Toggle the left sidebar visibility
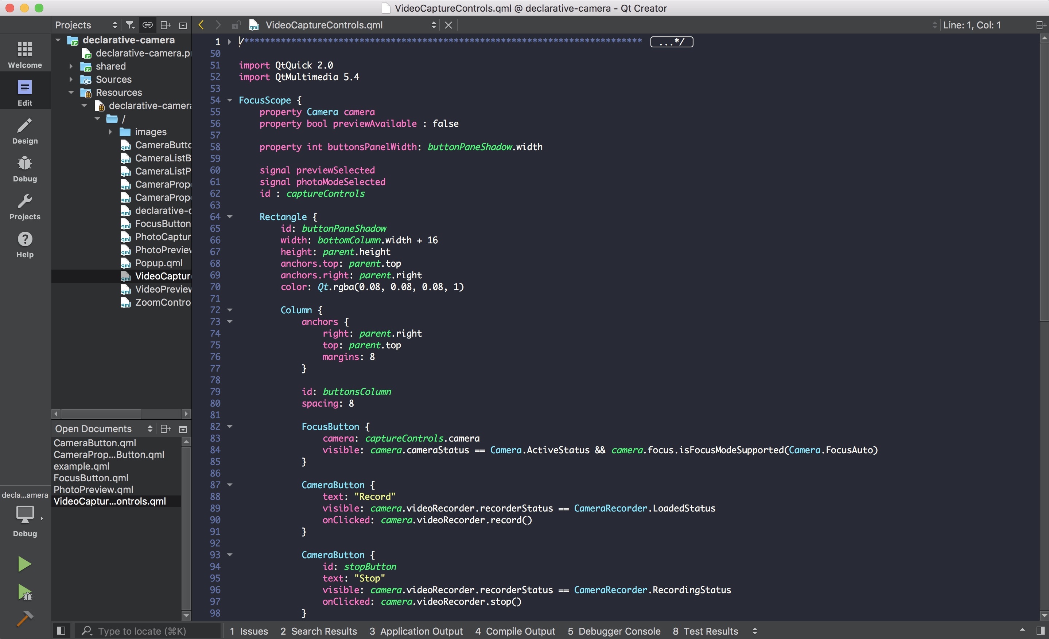1049x639 pixels. click(x=61, y=631)
